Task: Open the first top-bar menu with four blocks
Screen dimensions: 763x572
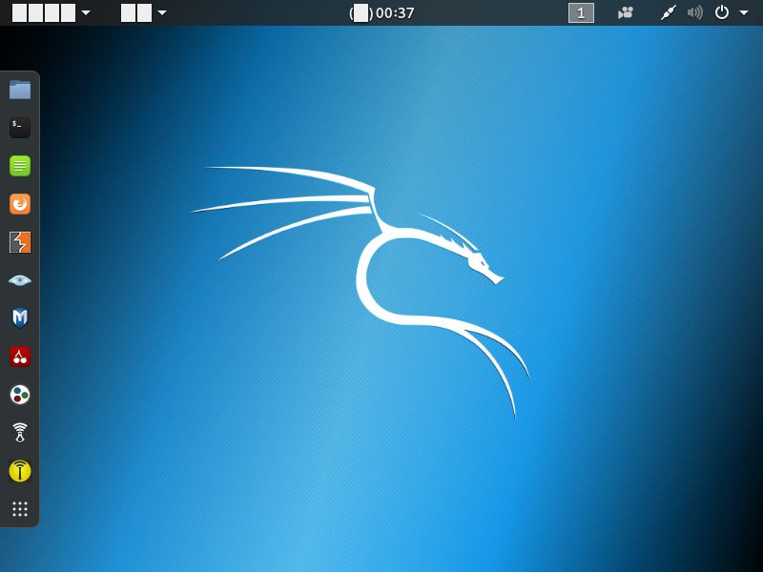Action: coord(52,13)
